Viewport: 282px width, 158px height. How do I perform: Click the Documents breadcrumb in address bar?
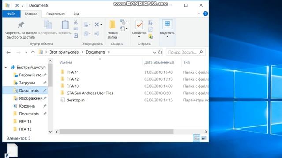[x=96, y=52]
